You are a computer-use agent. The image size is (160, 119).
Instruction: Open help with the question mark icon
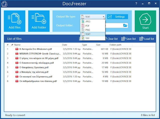coord(136,3)
